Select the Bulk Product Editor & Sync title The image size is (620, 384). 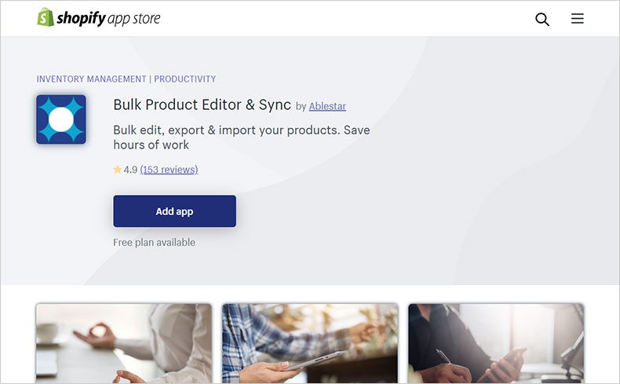(x=202, y=104)
